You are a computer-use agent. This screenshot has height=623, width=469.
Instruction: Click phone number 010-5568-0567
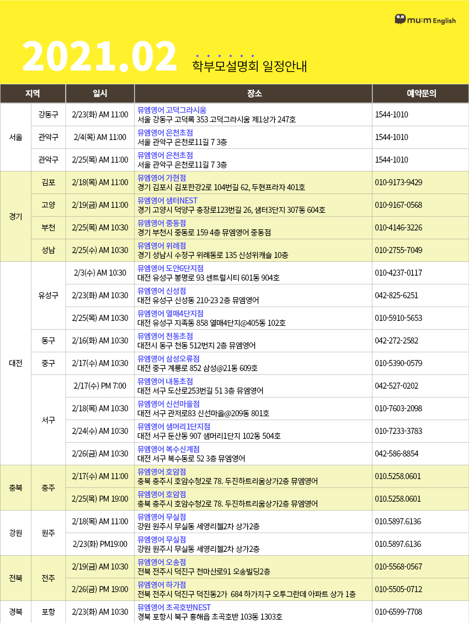pos(398,567)
